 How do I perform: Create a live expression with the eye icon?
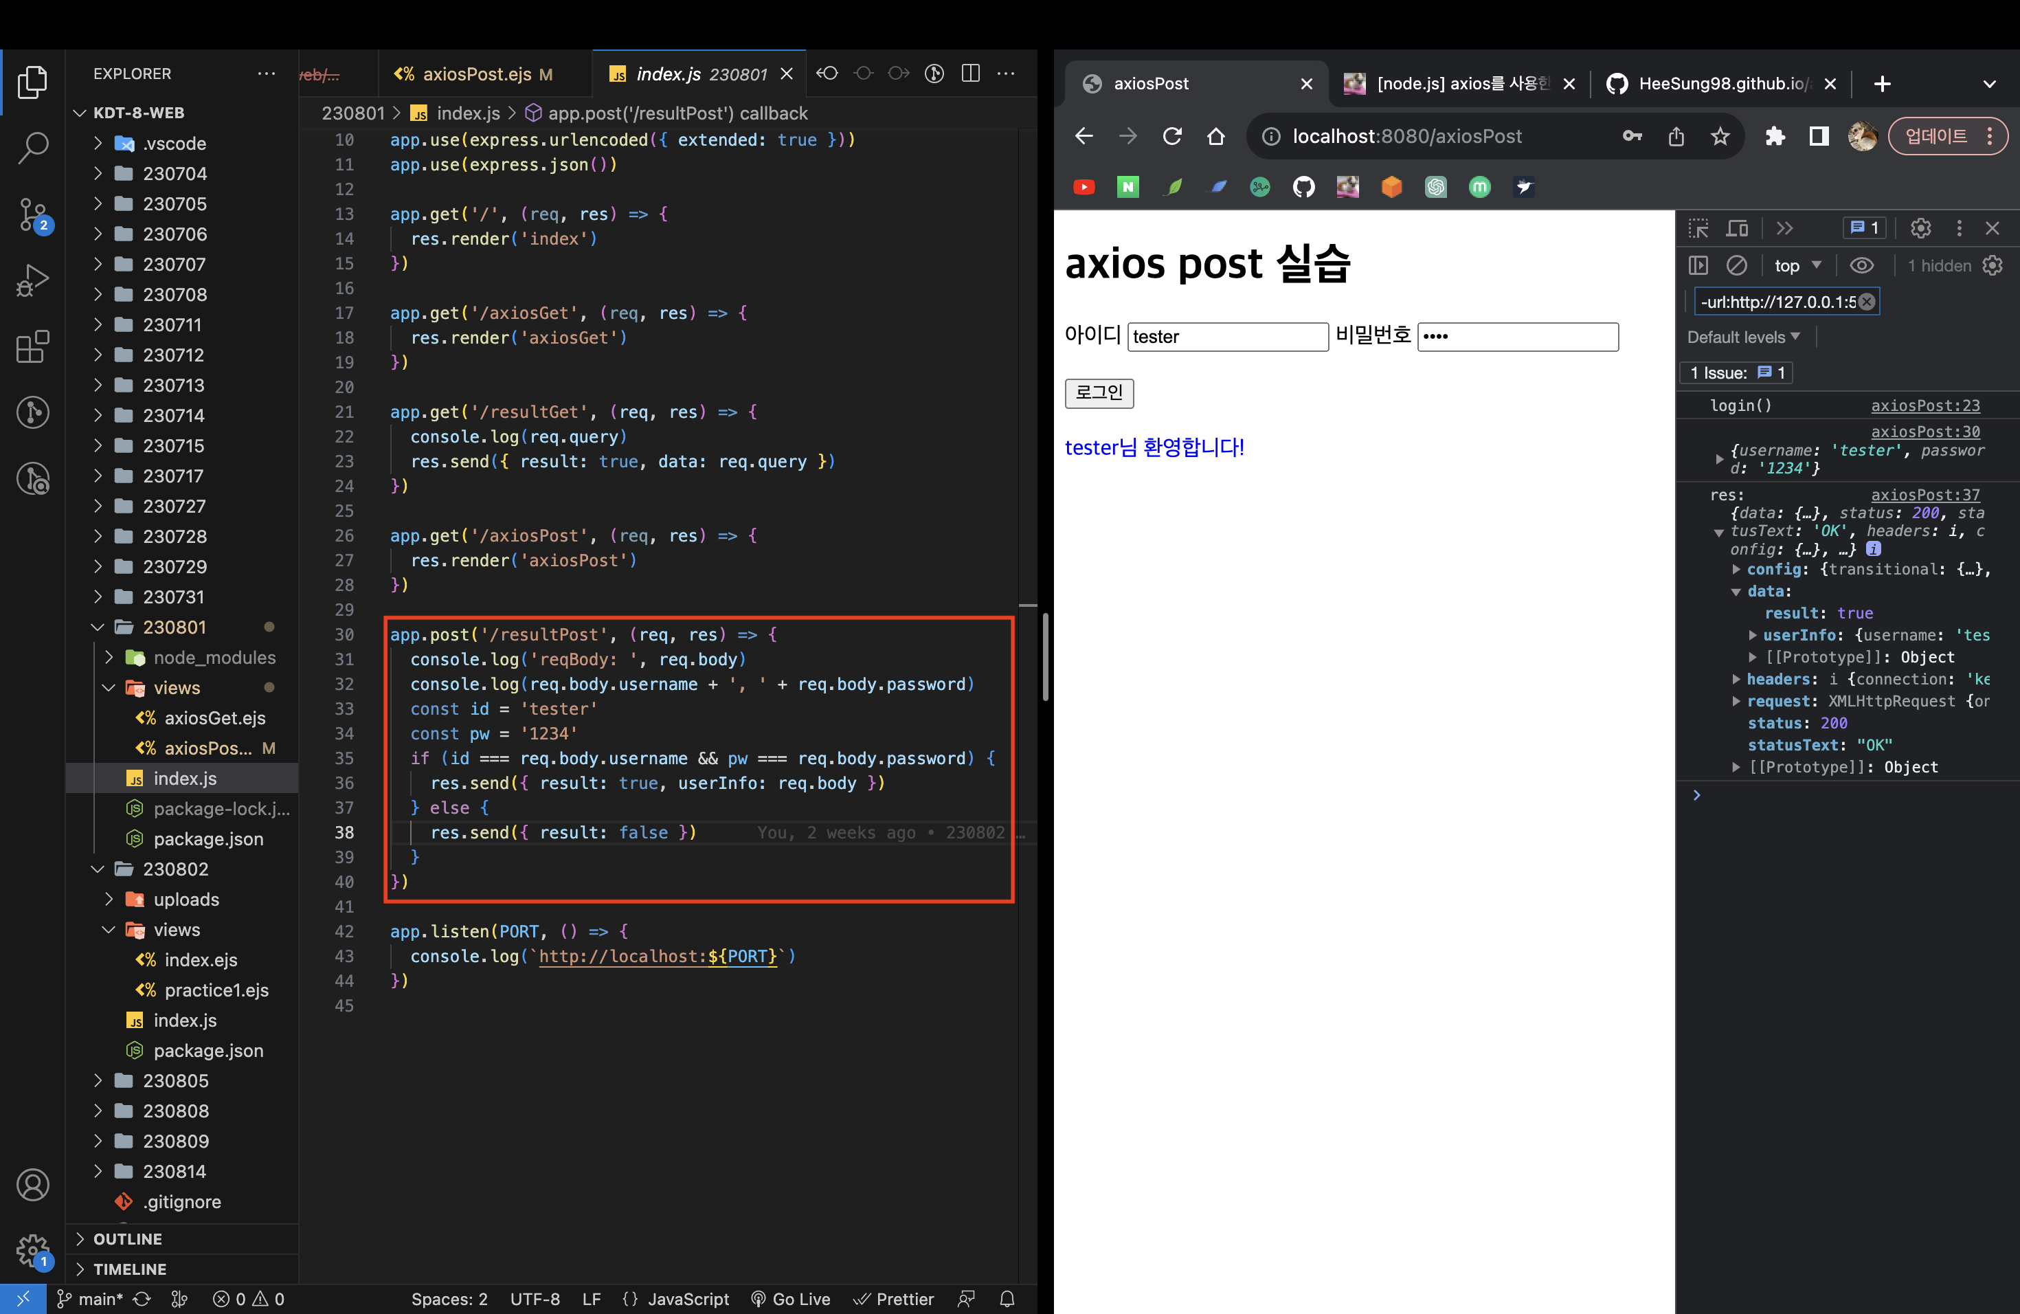coord(1862,265)
